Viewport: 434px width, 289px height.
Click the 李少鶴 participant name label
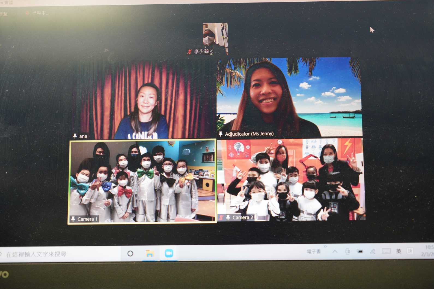point(201,51)
